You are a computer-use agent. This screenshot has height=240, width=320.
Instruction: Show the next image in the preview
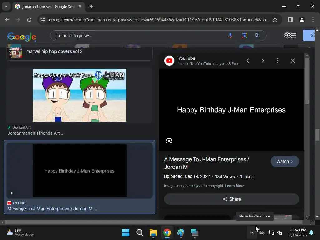tap(262, 61)
